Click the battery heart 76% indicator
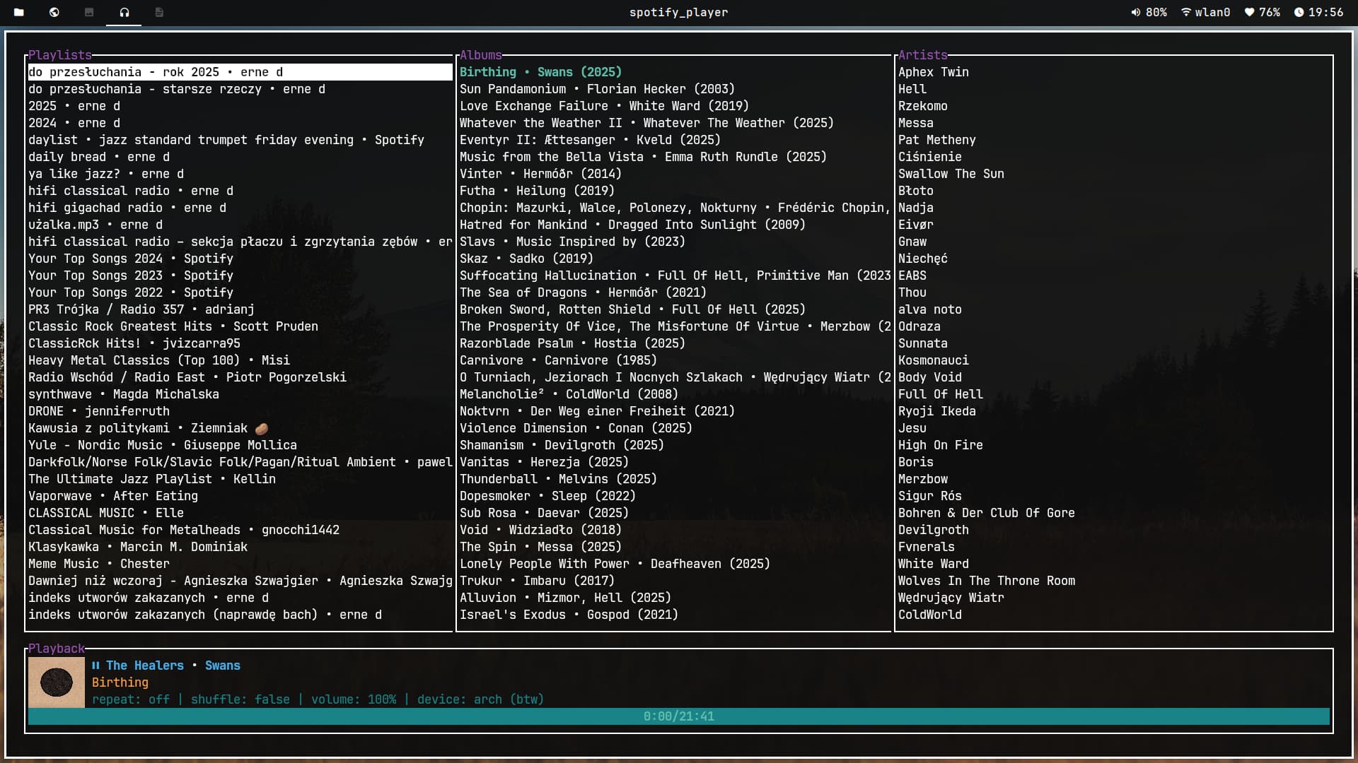This screenshot has height=763, width=1358. [1262, 12]
